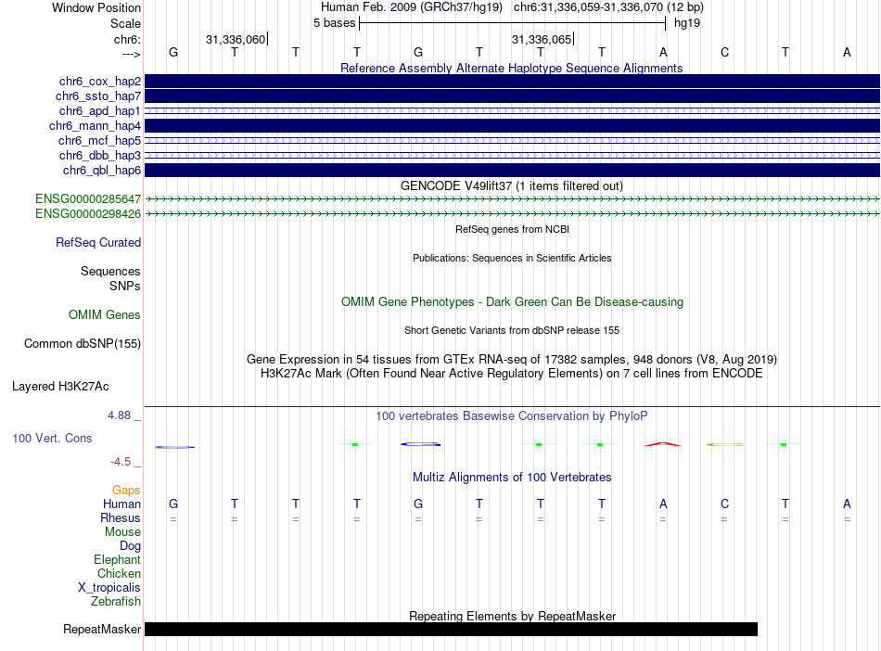Click the Zebrafish species label
Screen dimensions: 881x651
pyautogui.click(x=116, y=602)
